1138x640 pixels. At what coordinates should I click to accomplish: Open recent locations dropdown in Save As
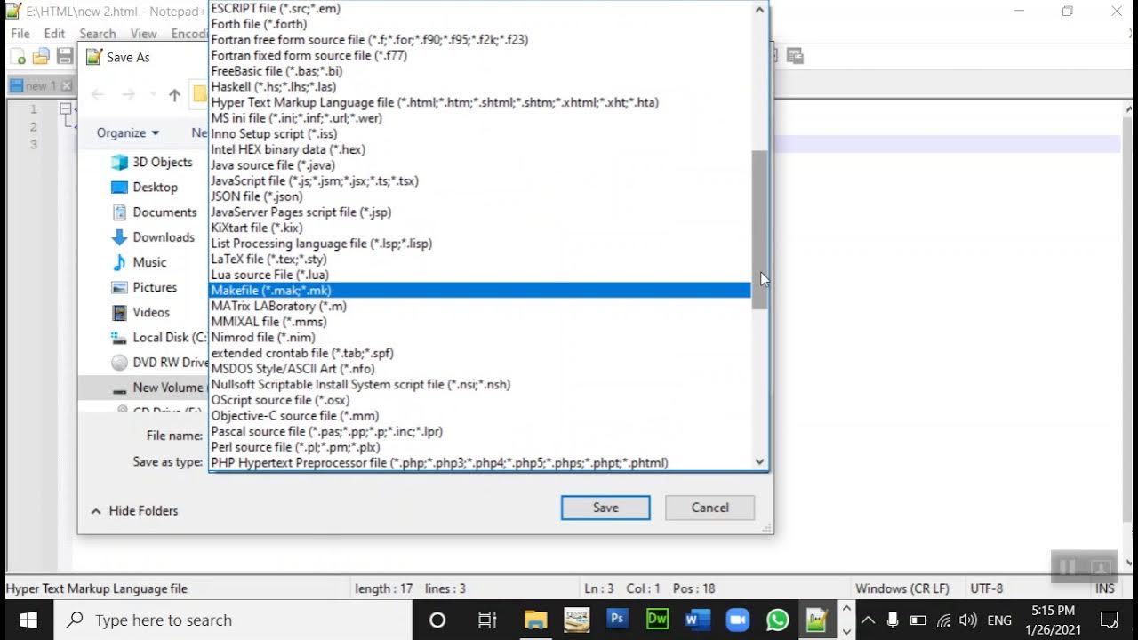[x=153, y=94]
